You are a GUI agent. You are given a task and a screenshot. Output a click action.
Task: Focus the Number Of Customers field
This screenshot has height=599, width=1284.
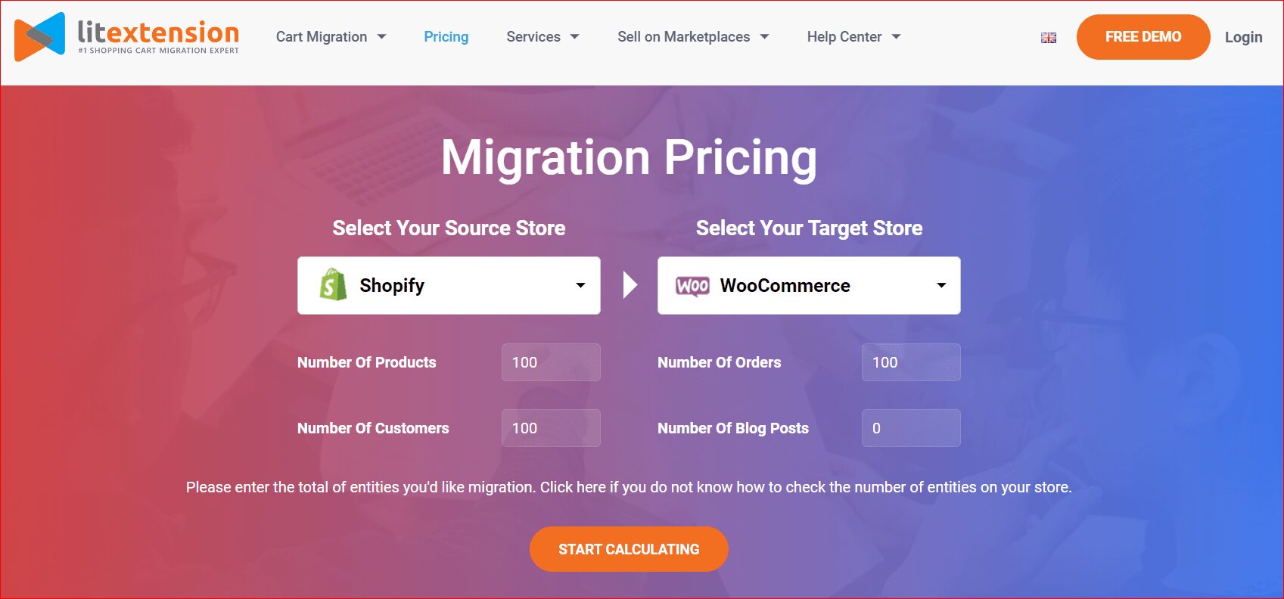tap(551, 428)
